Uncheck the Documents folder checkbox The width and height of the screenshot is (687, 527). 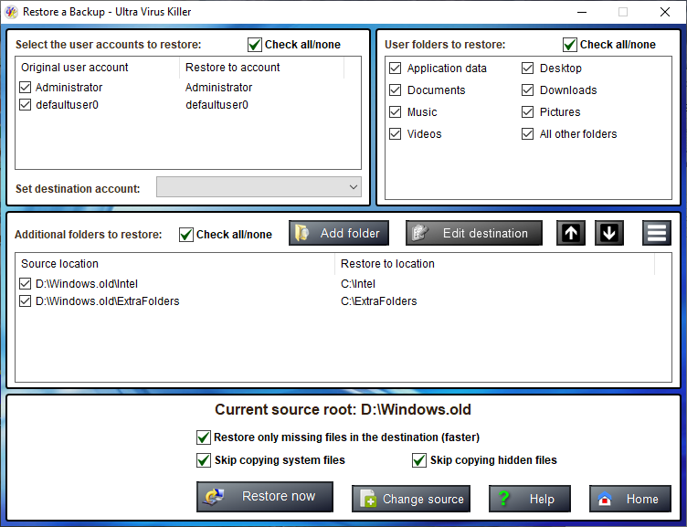396,90
